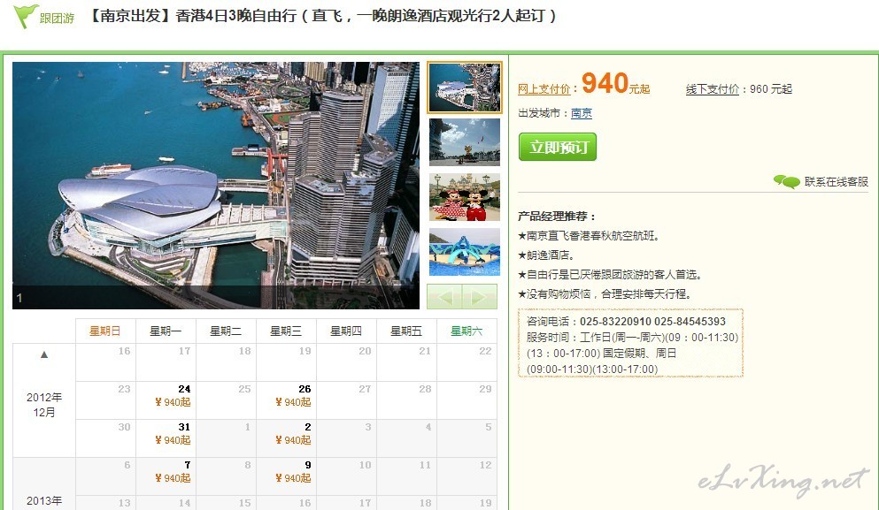This screenshot has width=879, height=510.
Task: Select January 7 departure at ¥940起
Action: point(166,476)
